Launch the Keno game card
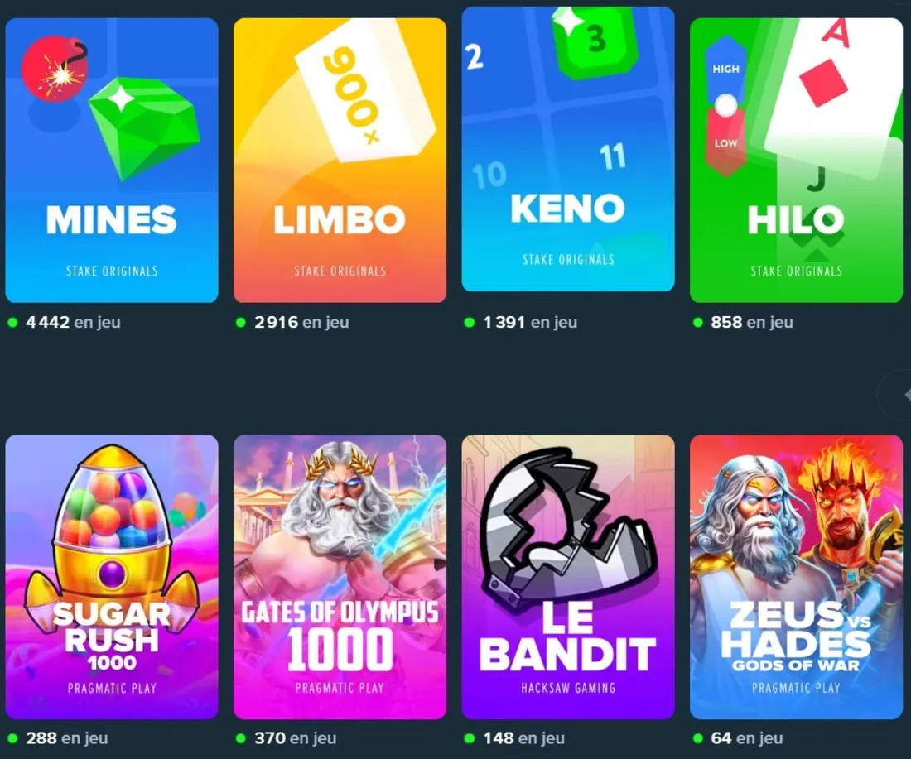Image resolution: width=911 pixels, height=759 pixels. (568, 149)
